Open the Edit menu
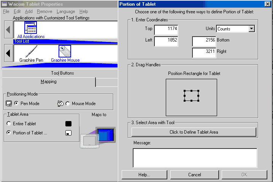 17,11
